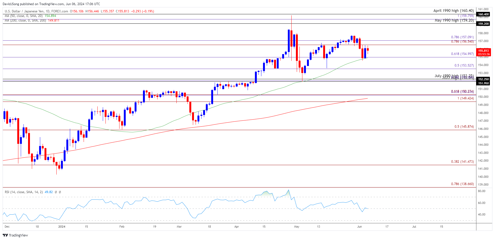The image size is (495, 240).
Task: Open the U.S. Dollar / Japanese Yen symbol title
Action: (x=36, y=11)
